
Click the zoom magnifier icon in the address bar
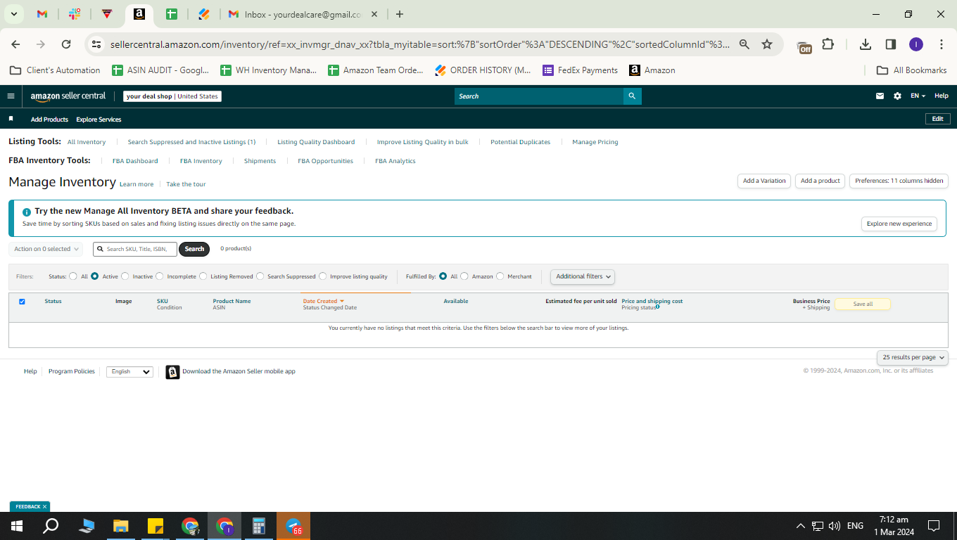[x=744, y=44]
